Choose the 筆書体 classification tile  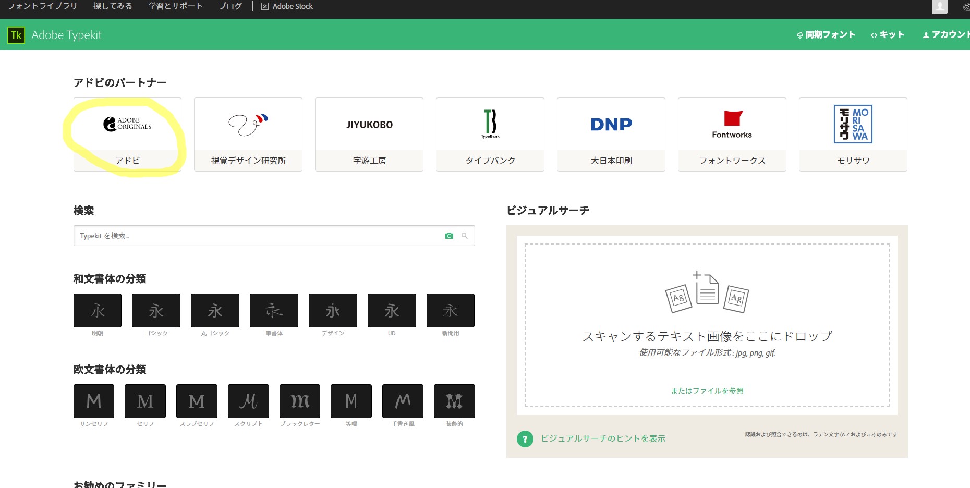coord(274,310)
